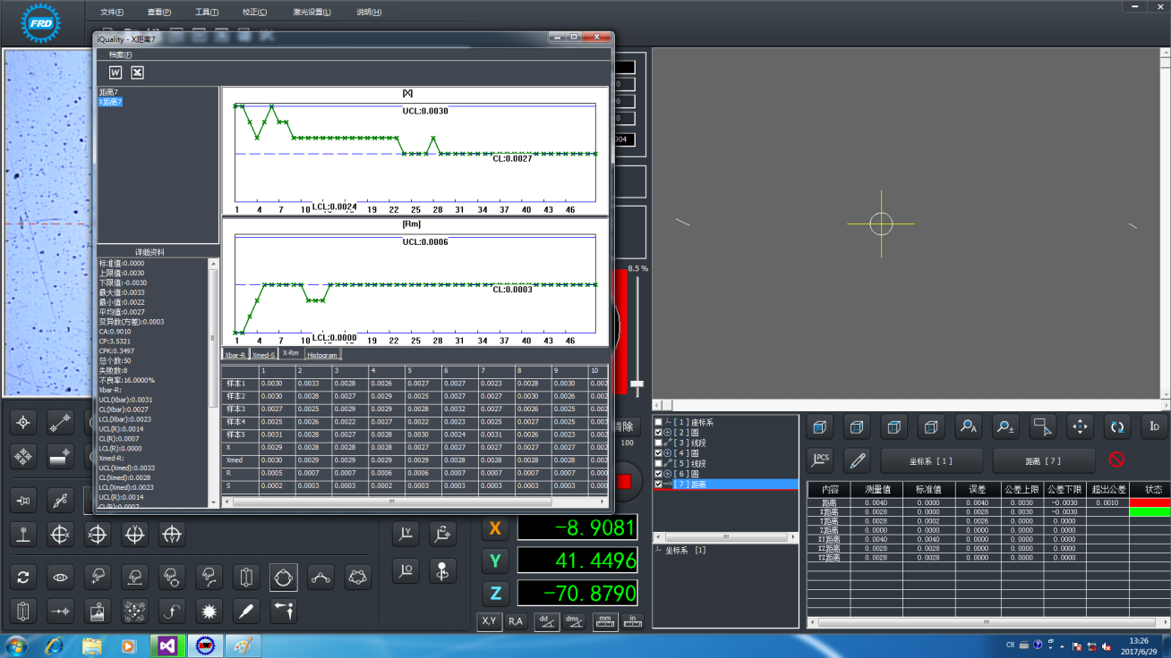The width and height of the screenshot is (1171, 658).
Task: Click the 坐标系 [1] button
Action: pyautogui.click(x=931, y=460)
